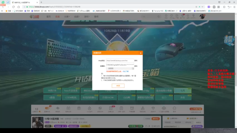Select the Yaso不是亚索 streamer tab

pyautogui.click(x=71, y=91)
